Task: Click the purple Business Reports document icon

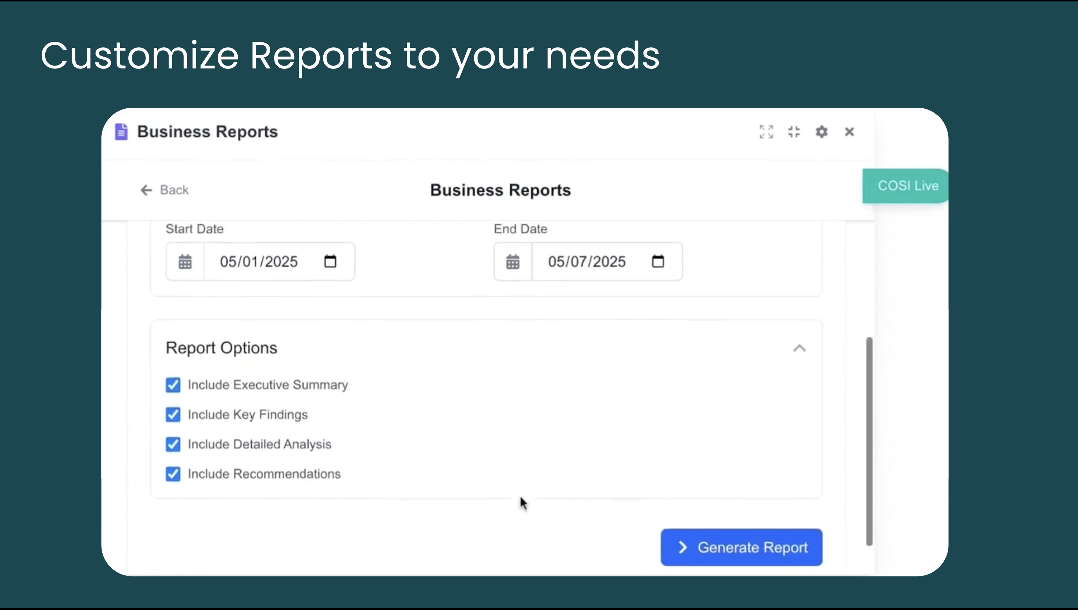Action: 121,132
